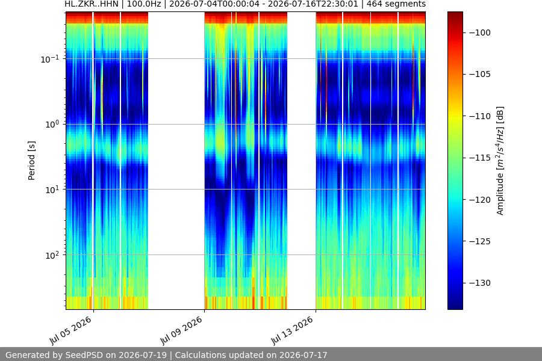Click the Jul 09 2026 date tick label
The image size is (542, 361).
click(182, 330)
